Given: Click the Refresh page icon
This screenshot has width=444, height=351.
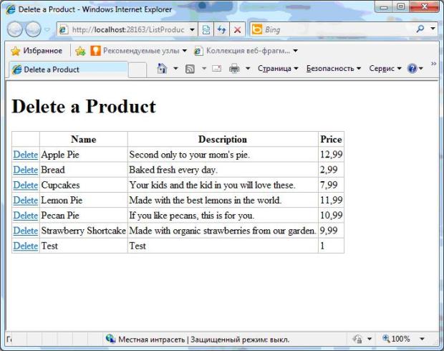Looking at the screenshot, I should 223,30.
